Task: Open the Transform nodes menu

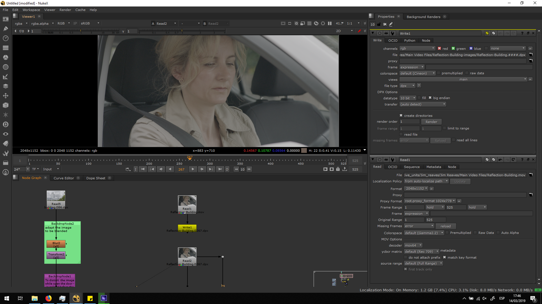Action: coord(5,96)
